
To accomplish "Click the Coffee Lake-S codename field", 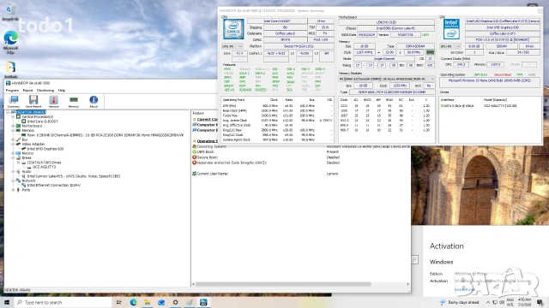I will 285,33.
